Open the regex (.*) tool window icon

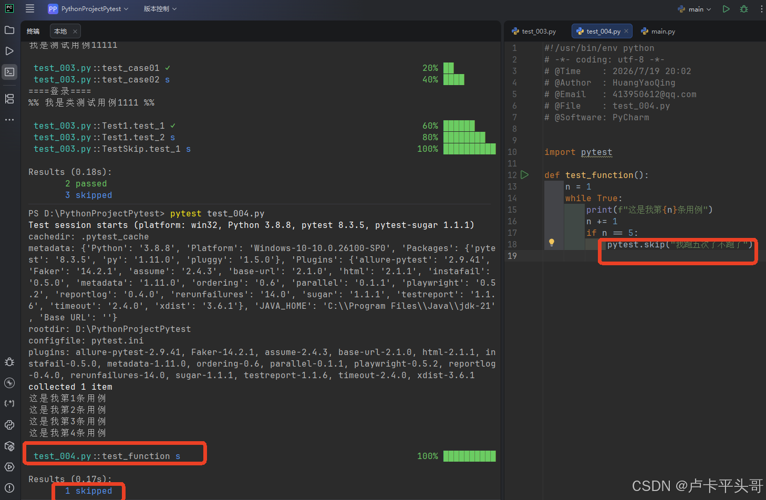tap(9, 403)
